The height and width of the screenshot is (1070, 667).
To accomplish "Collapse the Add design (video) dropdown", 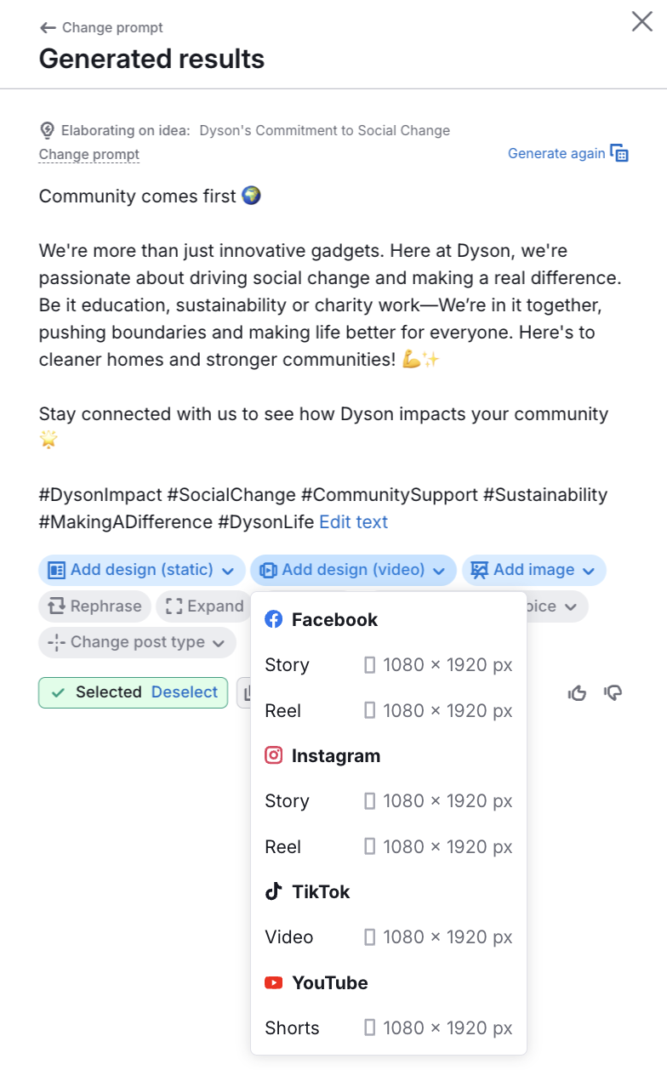I will point(353,570).
